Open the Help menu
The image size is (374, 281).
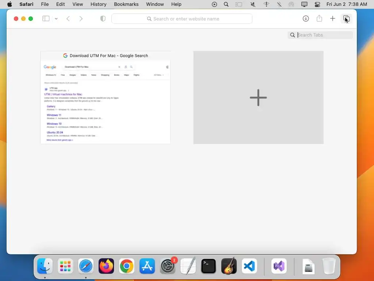(176, 4)
